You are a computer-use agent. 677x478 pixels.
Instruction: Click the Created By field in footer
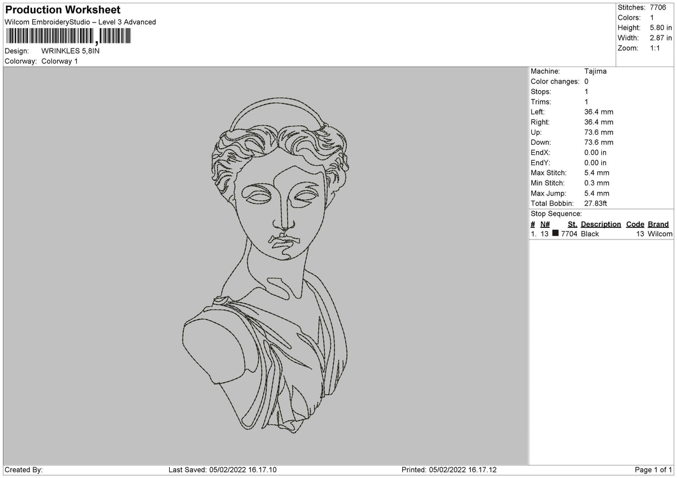coord(24,470)
